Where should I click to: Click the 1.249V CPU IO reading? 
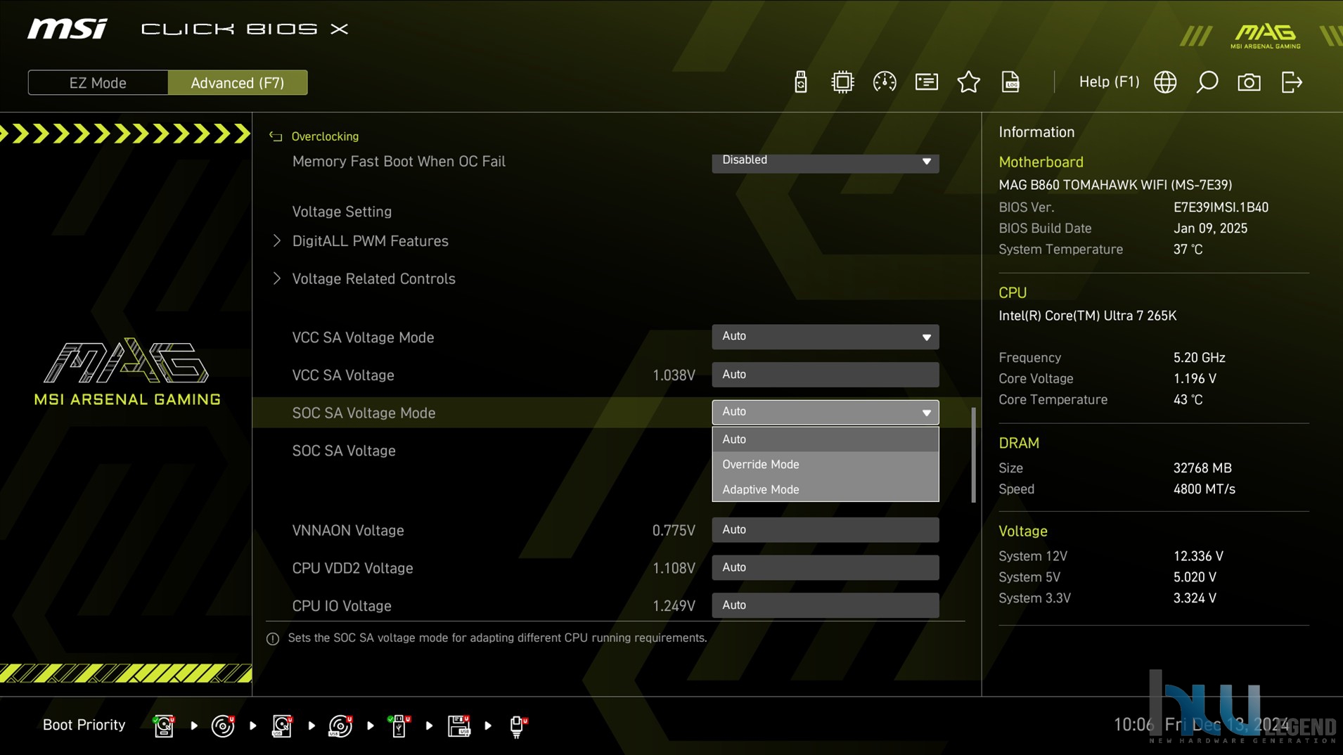[x=674, y=606]
